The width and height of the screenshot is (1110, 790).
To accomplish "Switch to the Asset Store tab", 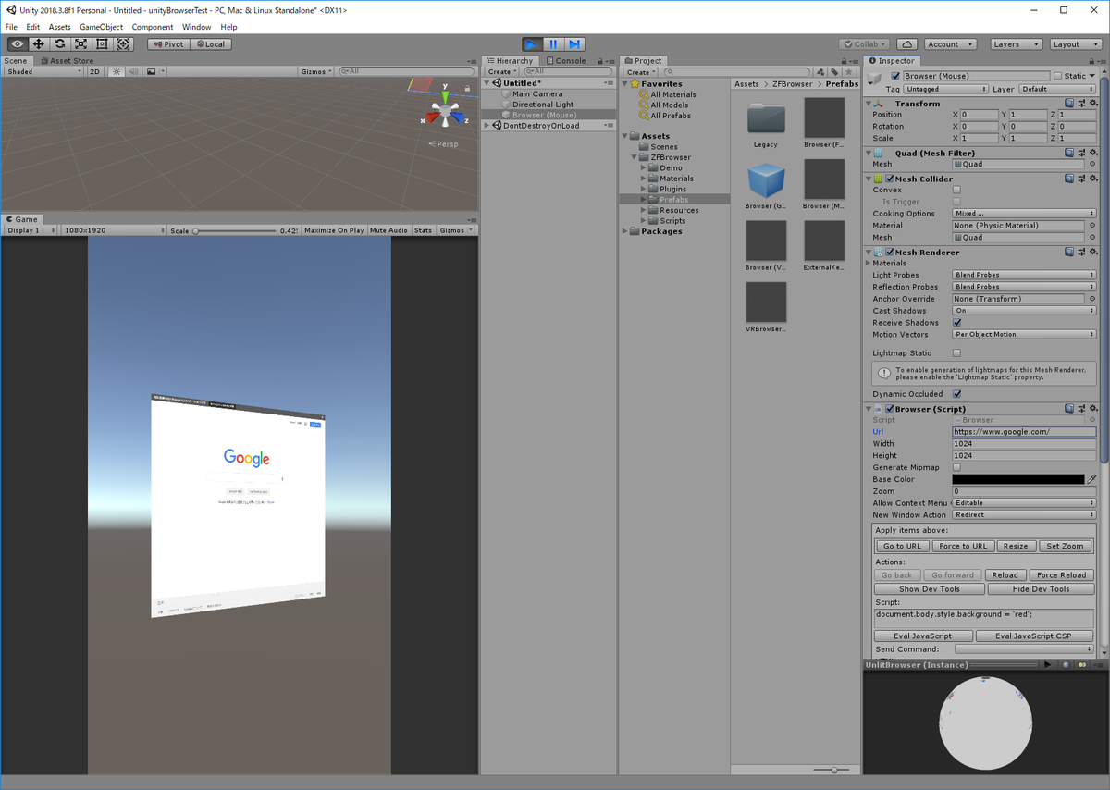I will click(67, 61).
